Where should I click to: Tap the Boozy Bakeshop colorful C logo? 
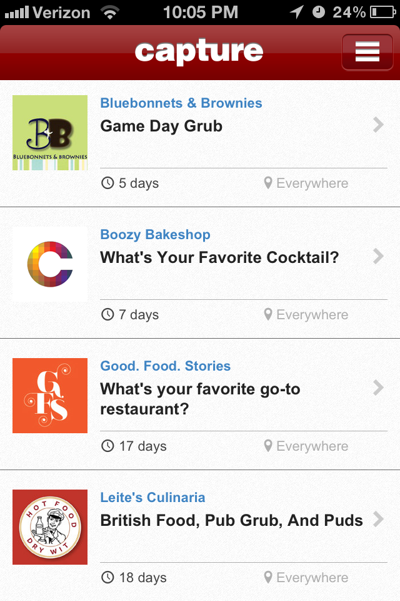coord(50,264)
